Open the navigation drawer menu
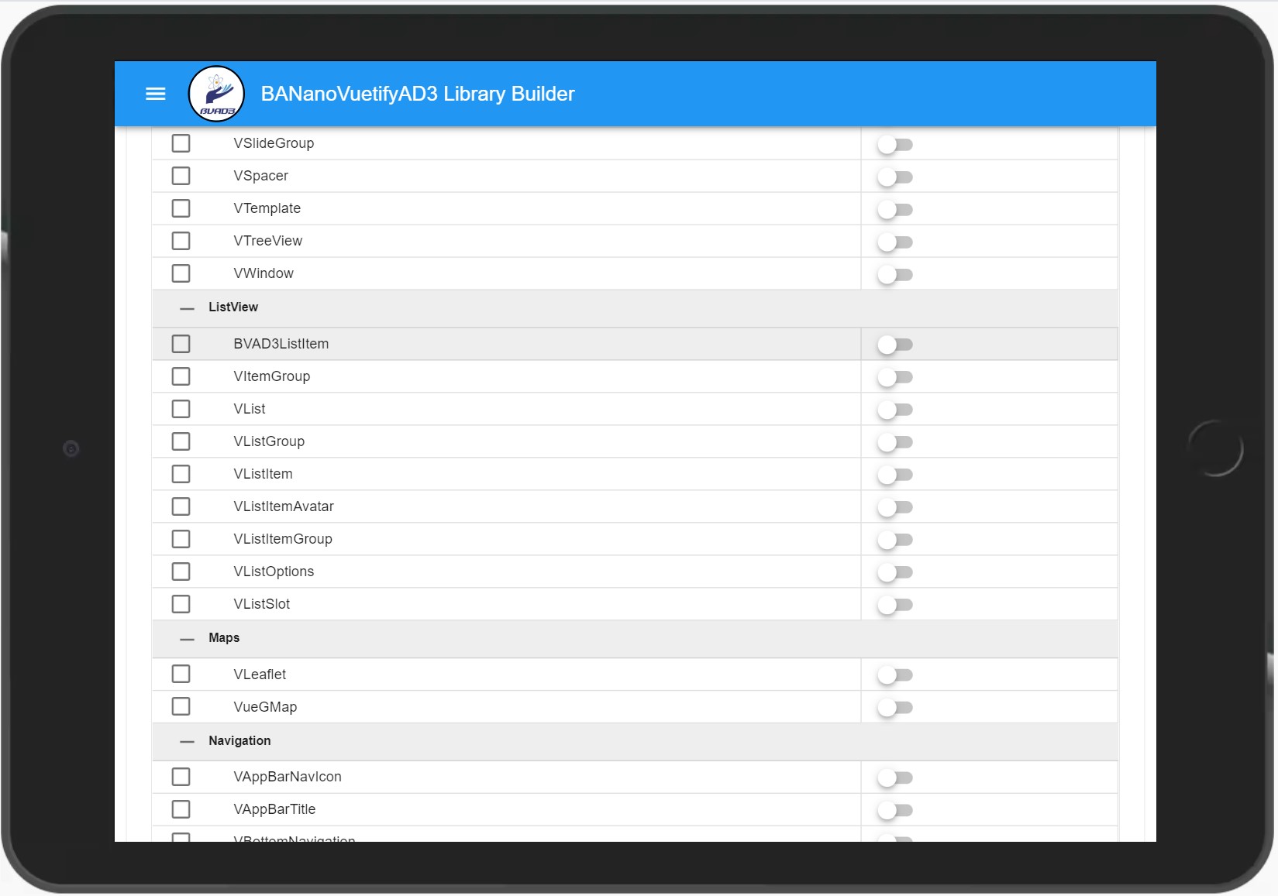This screenshot has width=1278, height=896. [x=155, y=94]
